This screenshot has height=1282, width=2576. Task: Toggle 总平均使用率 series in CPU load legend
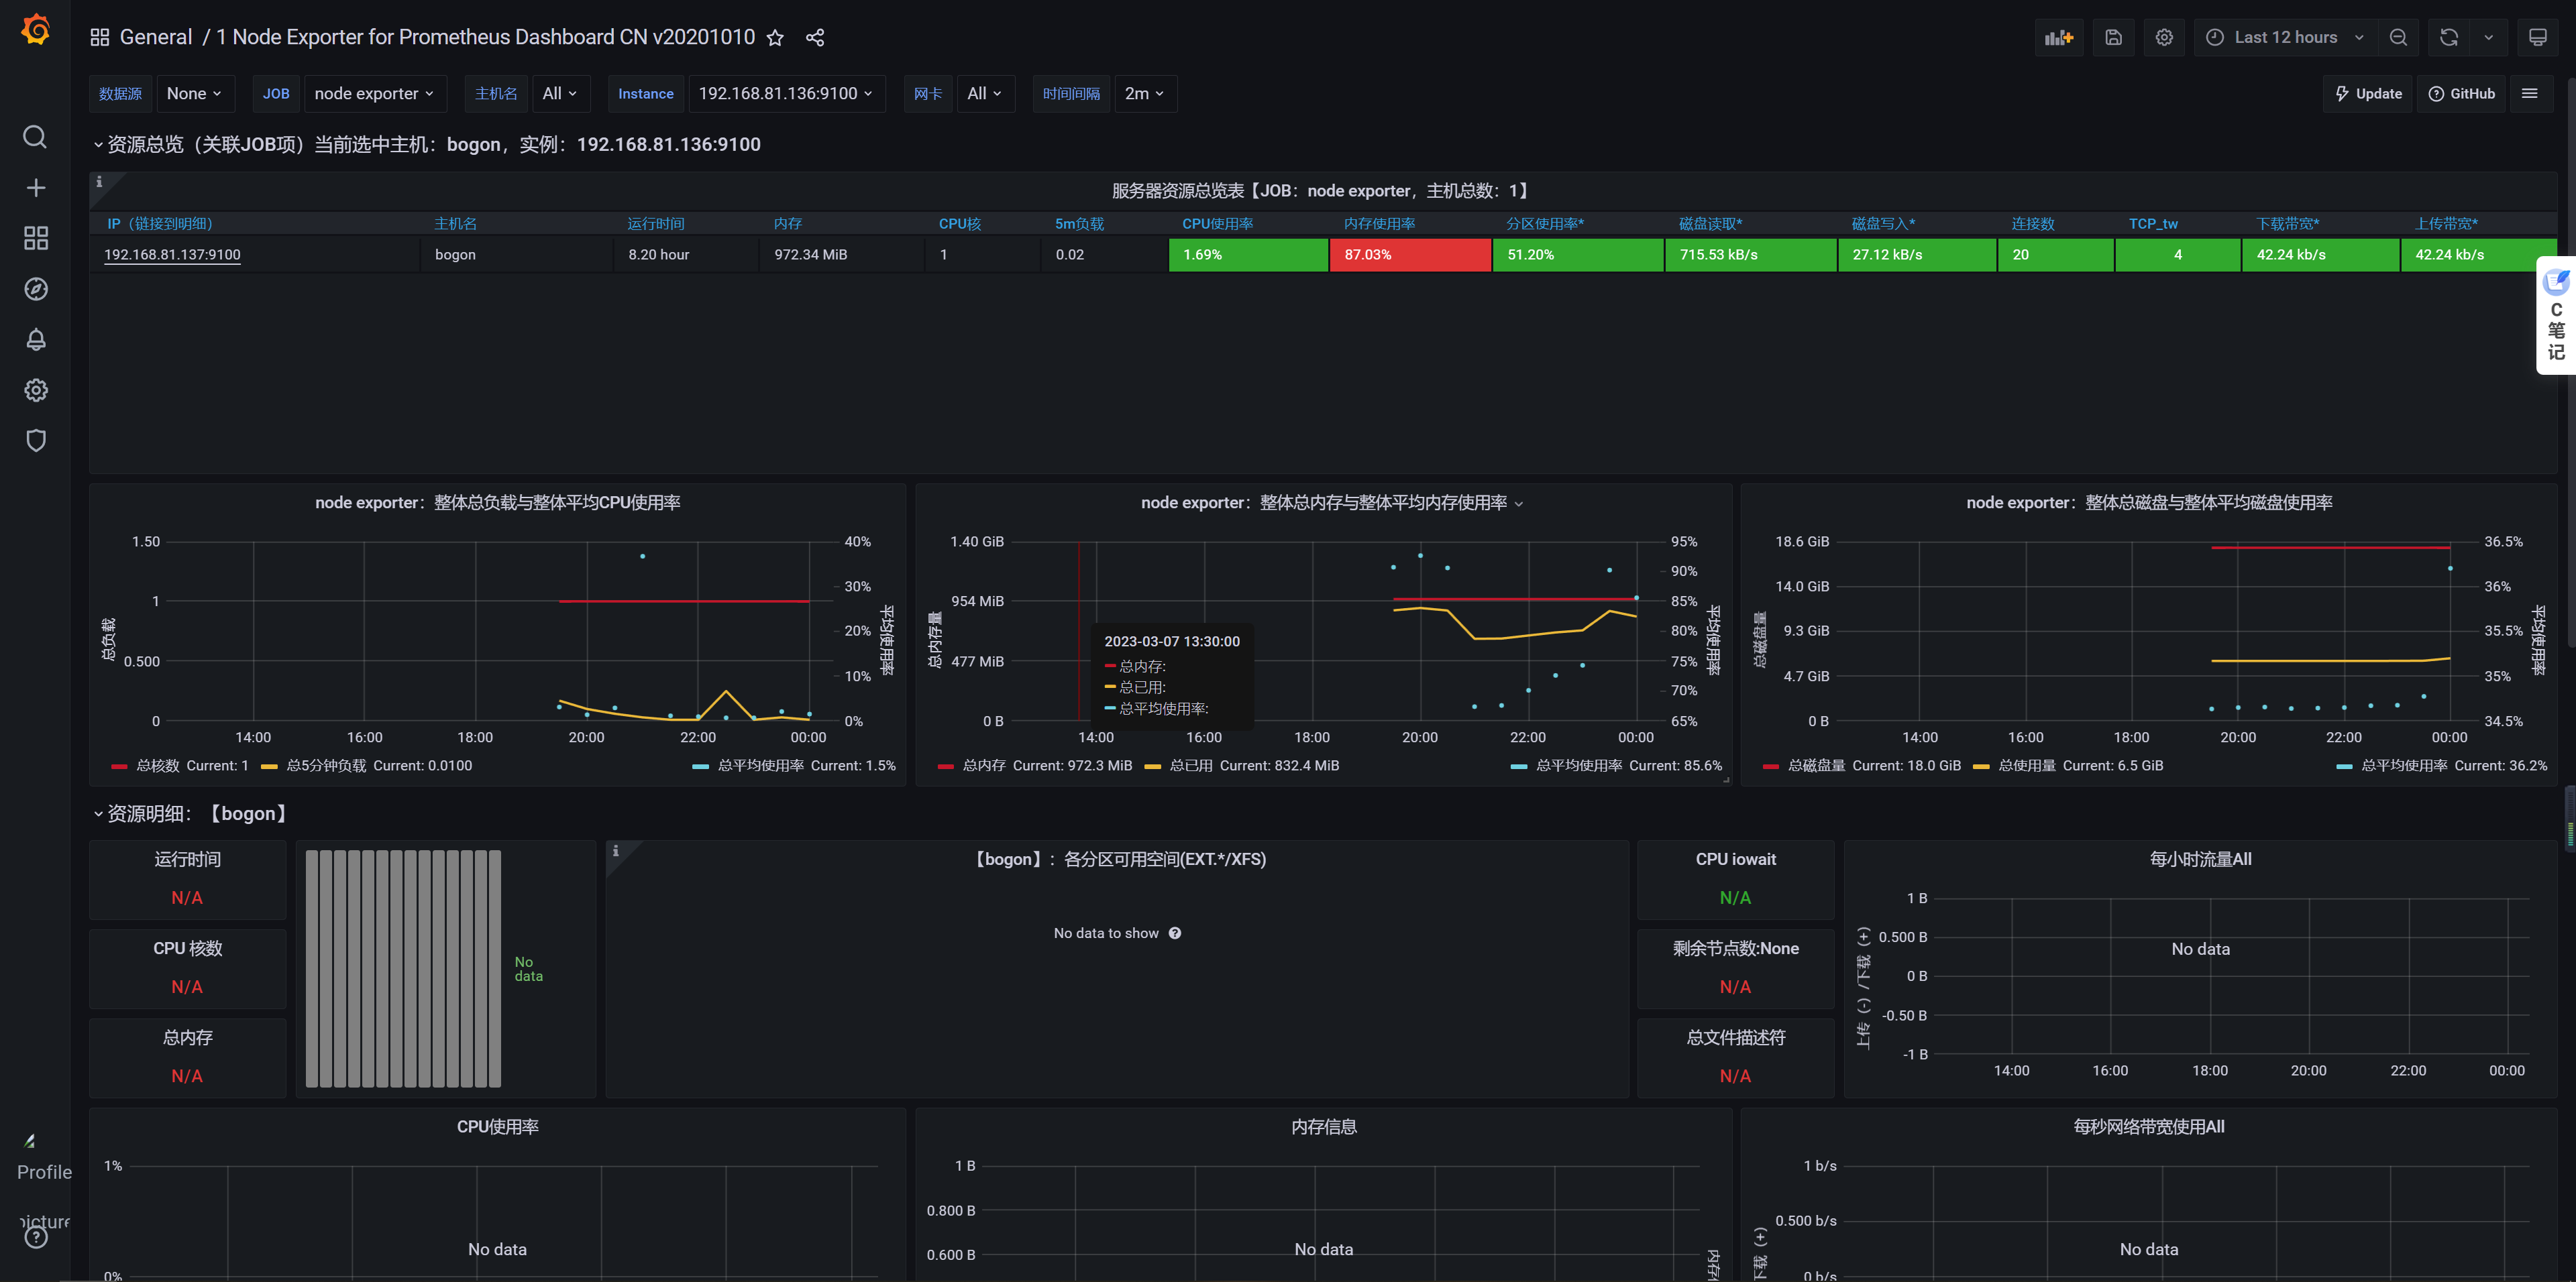tap(760, 766)
